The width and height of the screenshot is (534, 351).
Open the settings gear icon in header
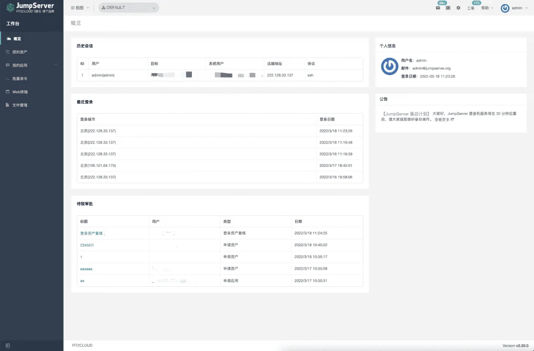458,8
